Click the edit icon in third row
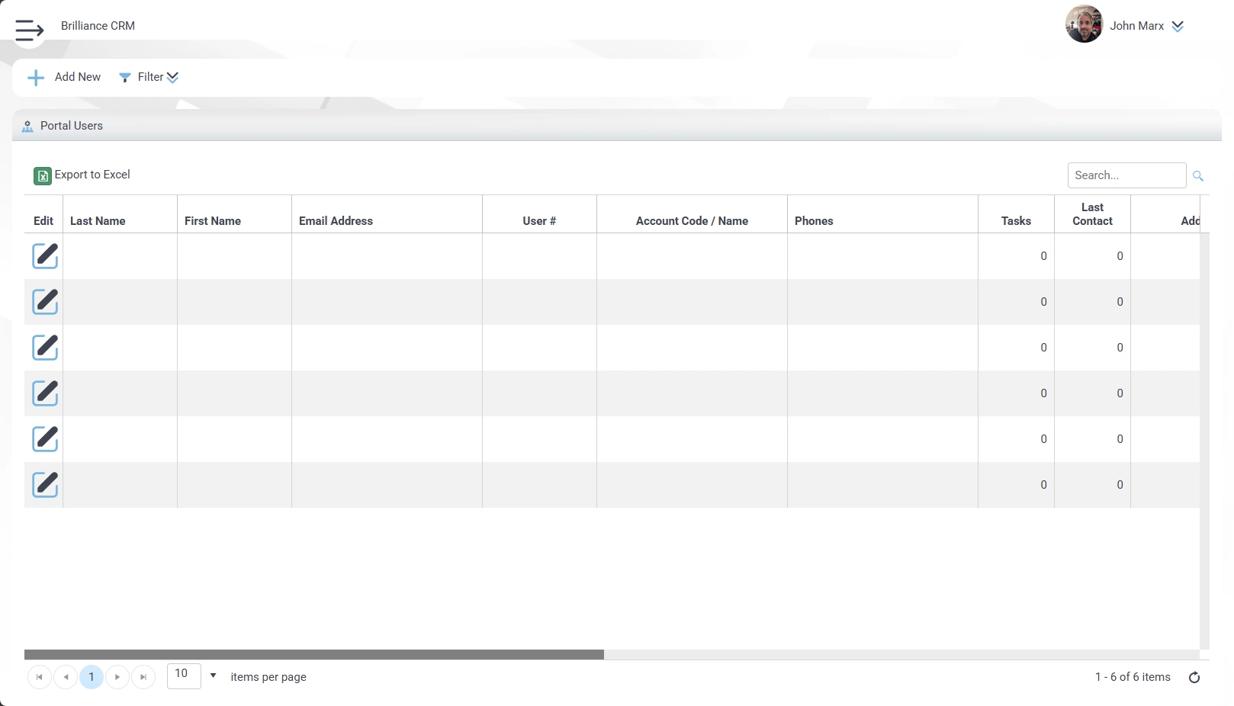 (x=45, y=348)
